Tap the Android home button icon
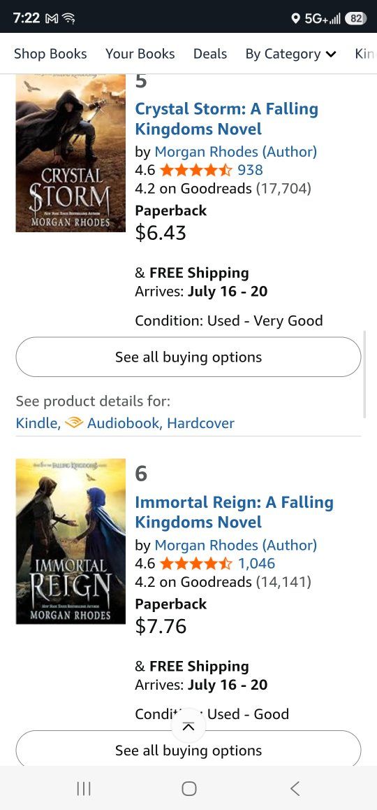 tap(188, 788)
